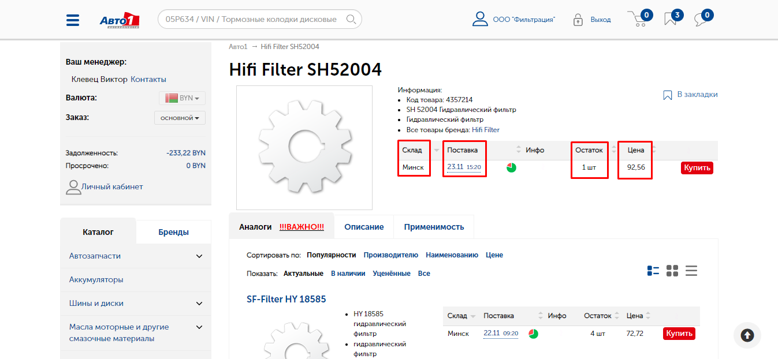Sort analogs by Популярности
This screenshot has height=359, width=778.
pyautogui.click(x=332, y=255)
